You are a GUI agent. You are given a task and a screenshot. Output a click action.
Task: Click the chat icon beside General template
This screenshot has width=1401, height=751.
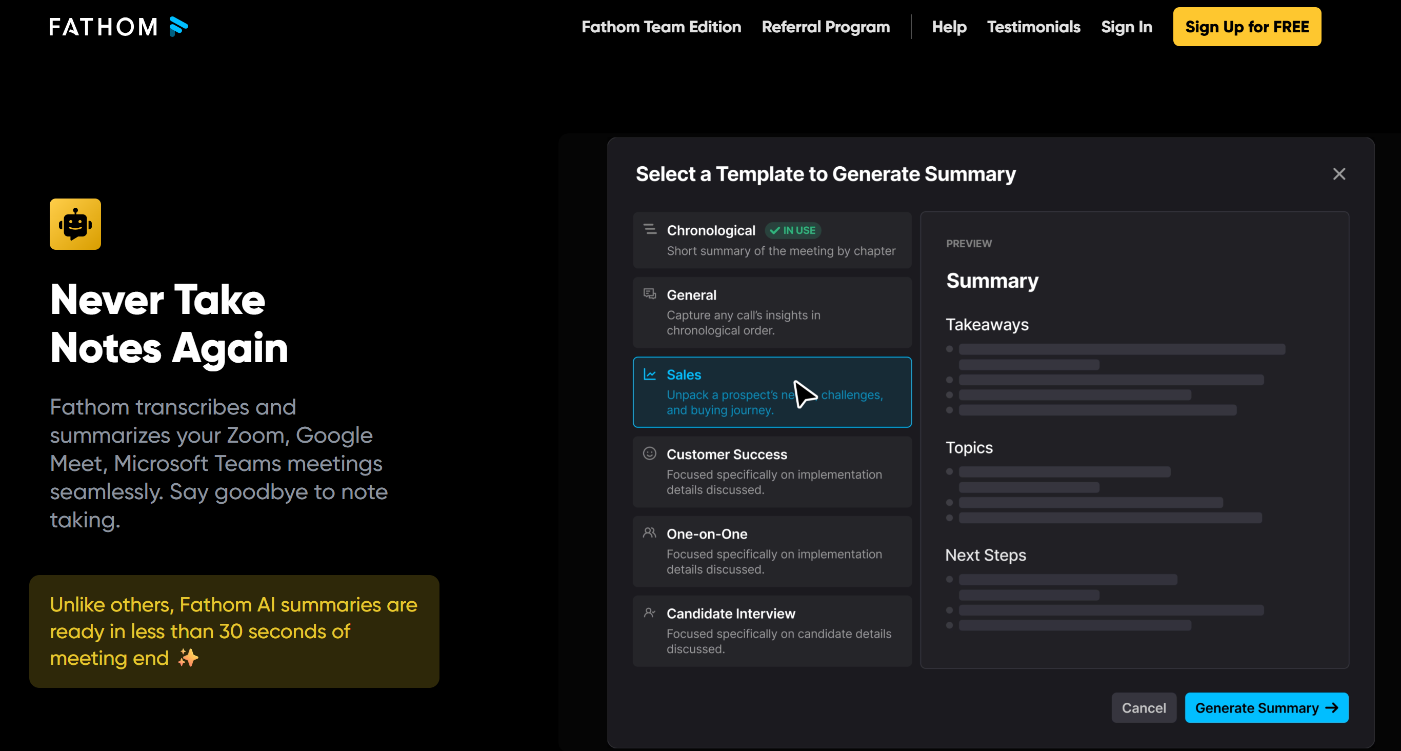(x=649, y=293)
